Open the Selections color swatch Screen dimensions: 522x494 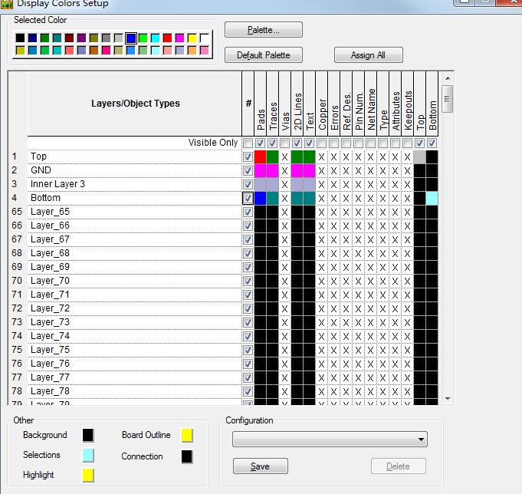coord(88,455)
